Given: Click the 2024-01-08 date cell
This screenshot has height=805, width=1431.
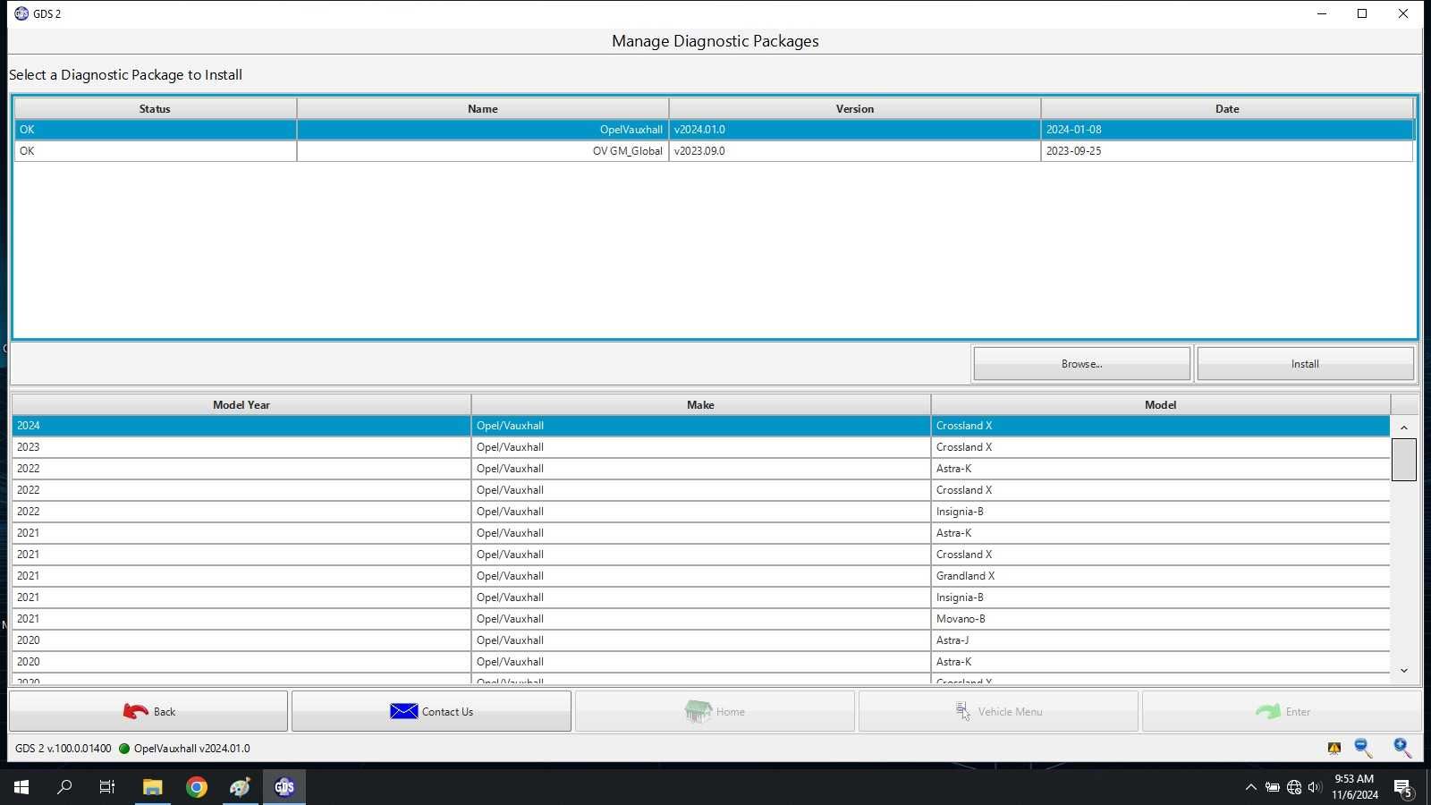Looking at the screenshot, I should tap(1227, 130).
